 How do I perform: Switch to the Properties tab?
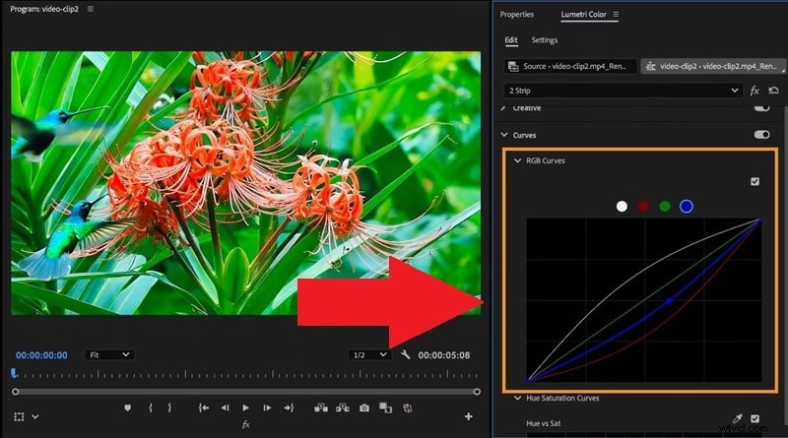516,14
